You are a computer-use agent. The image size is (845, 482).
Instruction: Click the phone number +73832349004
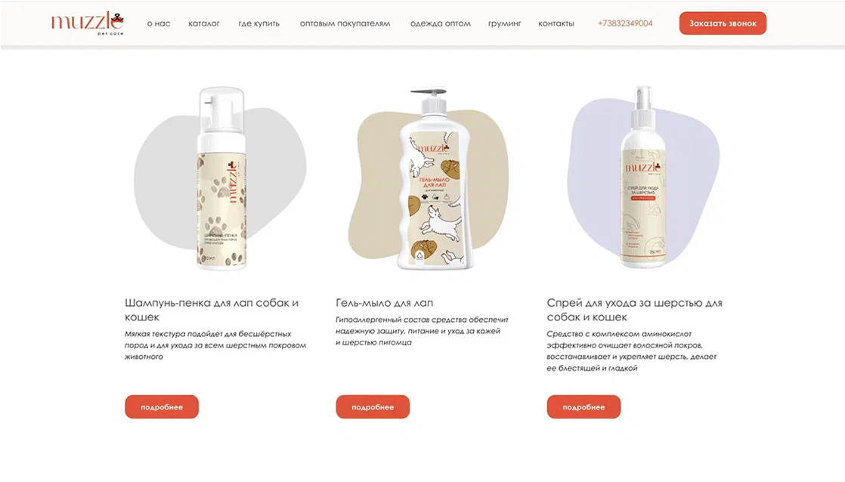pyautogui.click(x=625, y=23)
